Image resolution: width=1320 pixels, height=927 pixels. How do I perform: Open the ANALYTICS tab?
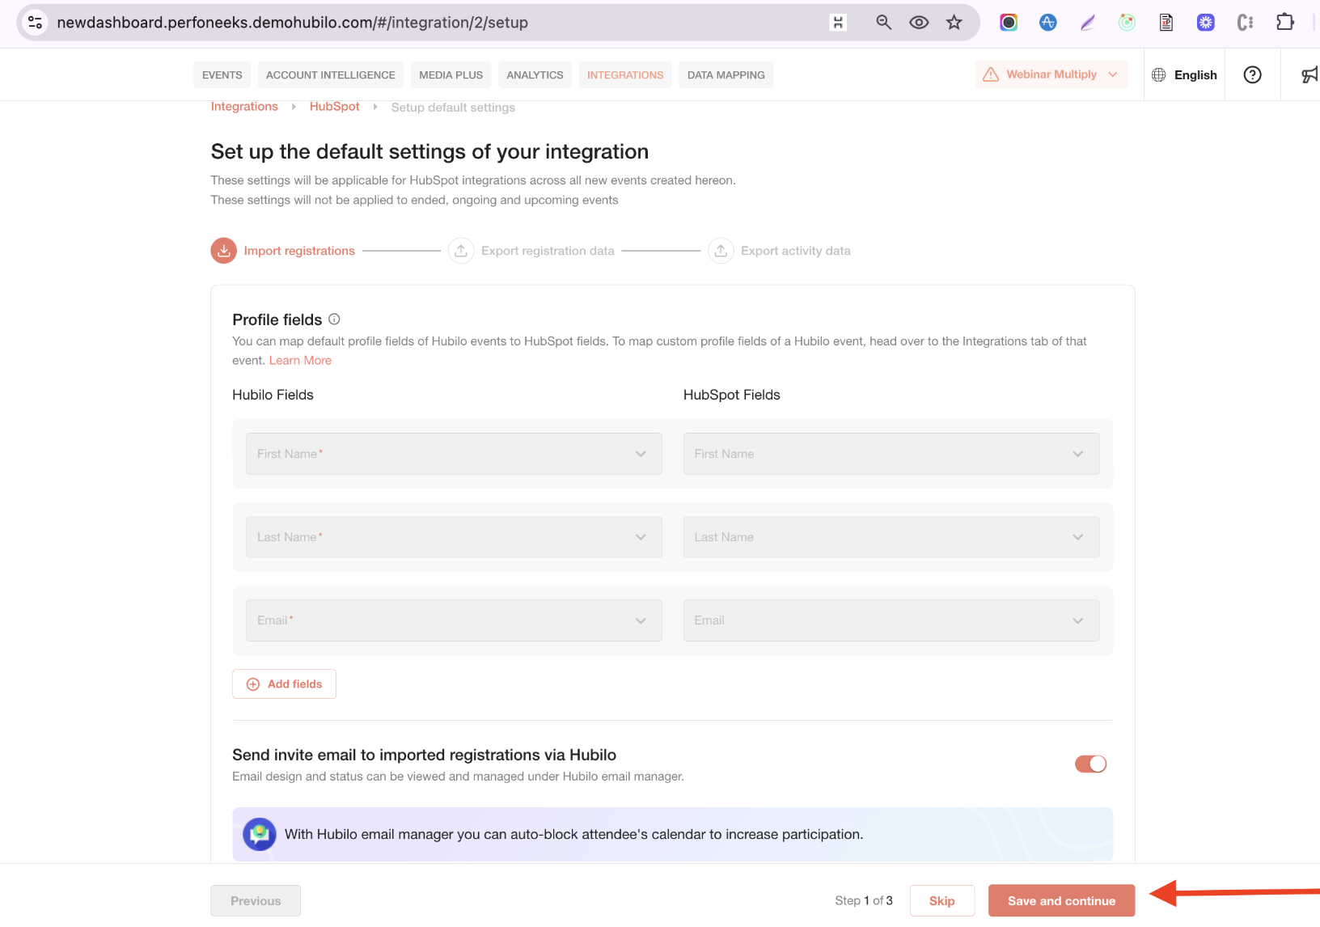click(x=535, y=74)
